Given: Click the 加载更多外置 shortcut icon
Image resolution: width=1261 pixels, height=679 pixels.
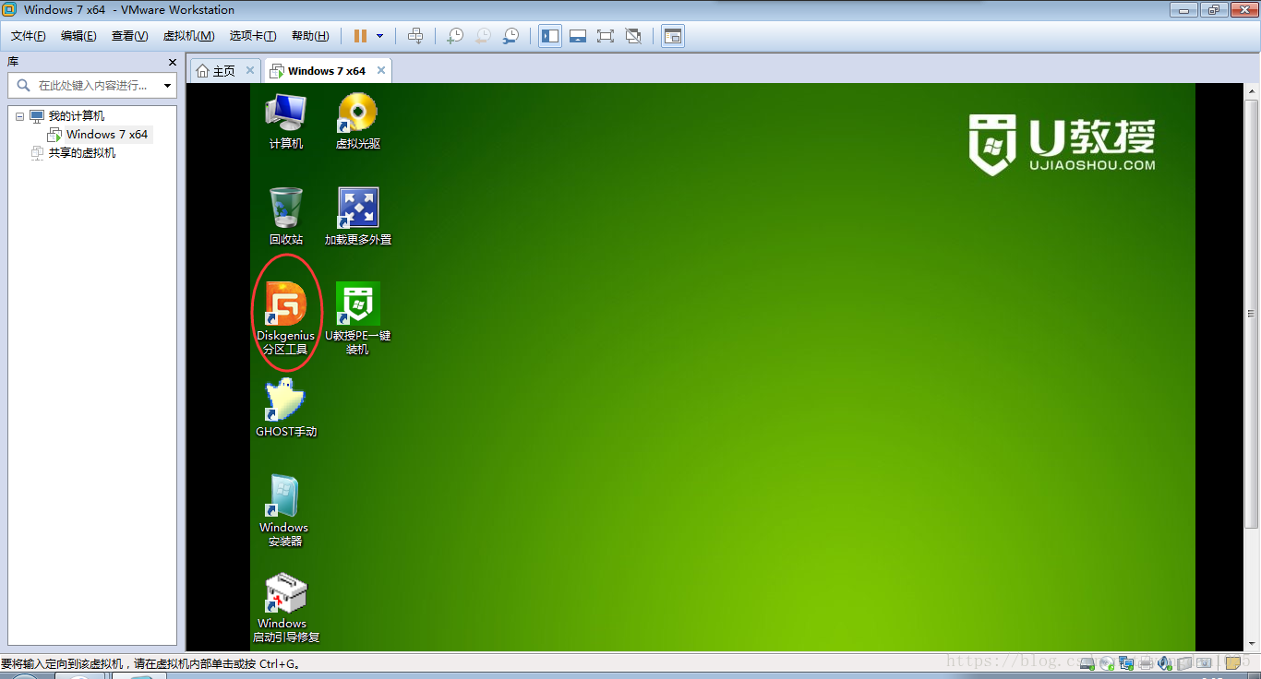Looking at the screenshot, I should pyautogui.click(x=358, y=217).
